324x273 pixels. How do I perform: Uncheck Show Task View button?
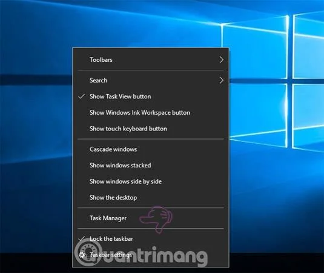[150, 96]
